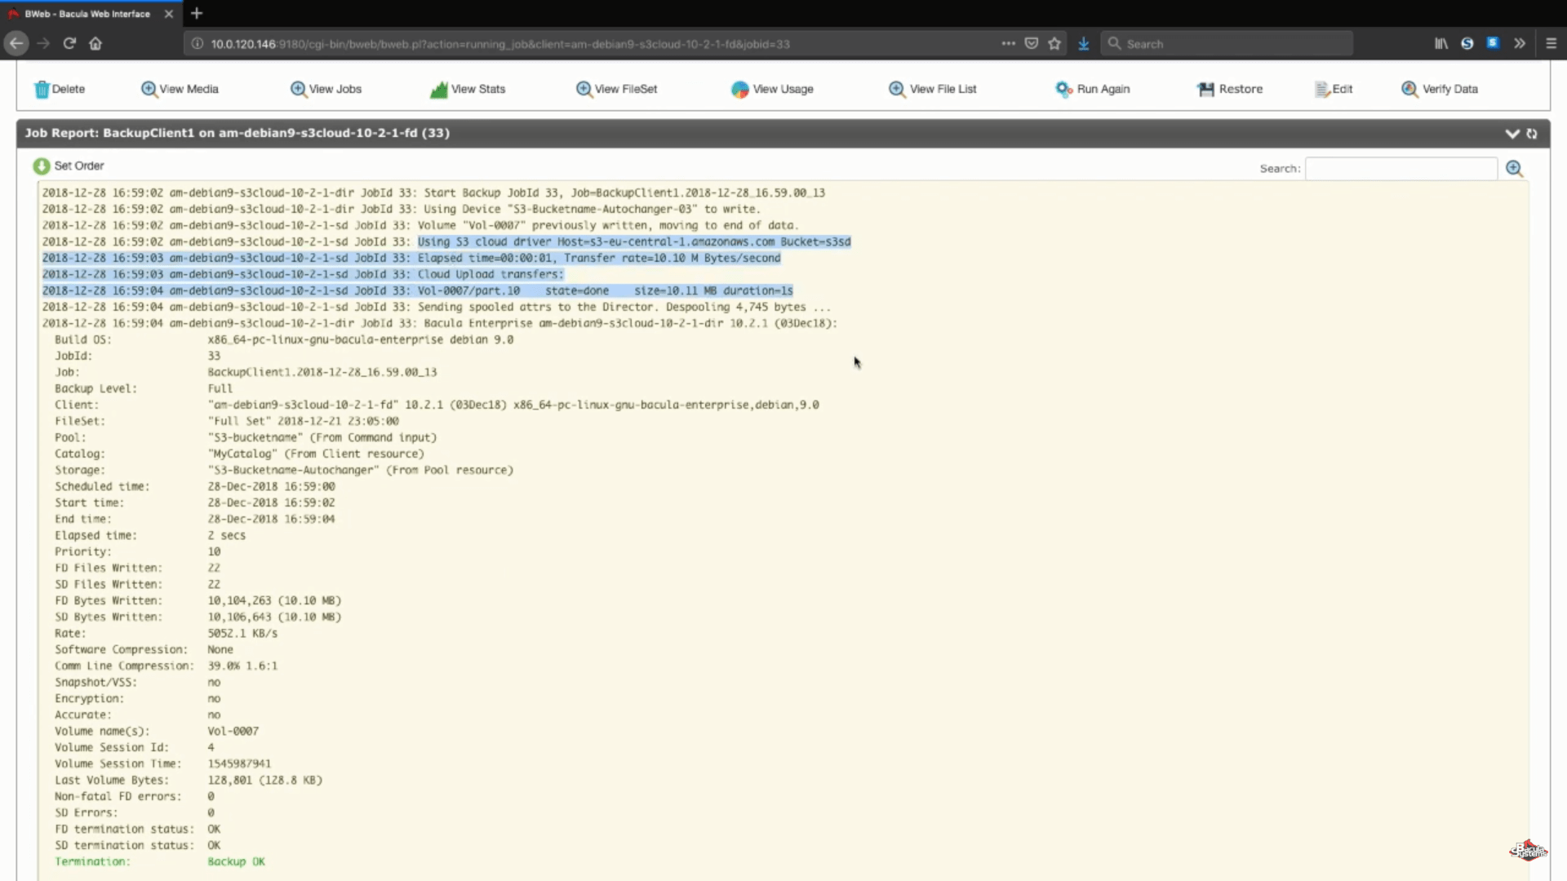Image resolution: width=1567 pixels, height=881 pixels.
Task: Click the View File List magnifier icon
Action: coord(896,89)
